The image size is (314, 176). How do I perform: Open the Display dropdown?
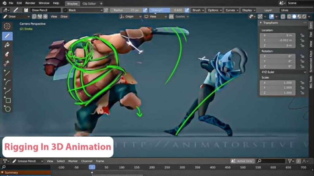point(249,10)
